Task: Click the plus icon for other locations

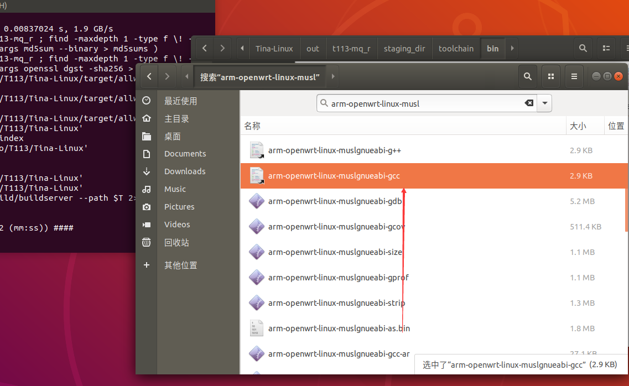Action: coord(147,265)
